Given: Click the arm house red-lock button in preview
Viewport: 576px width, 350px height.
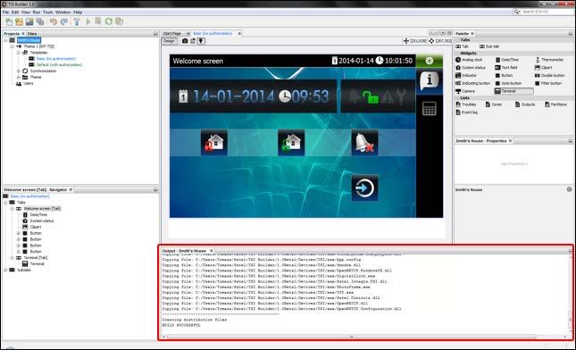Looking at the screenshot, I should point(214,143).
